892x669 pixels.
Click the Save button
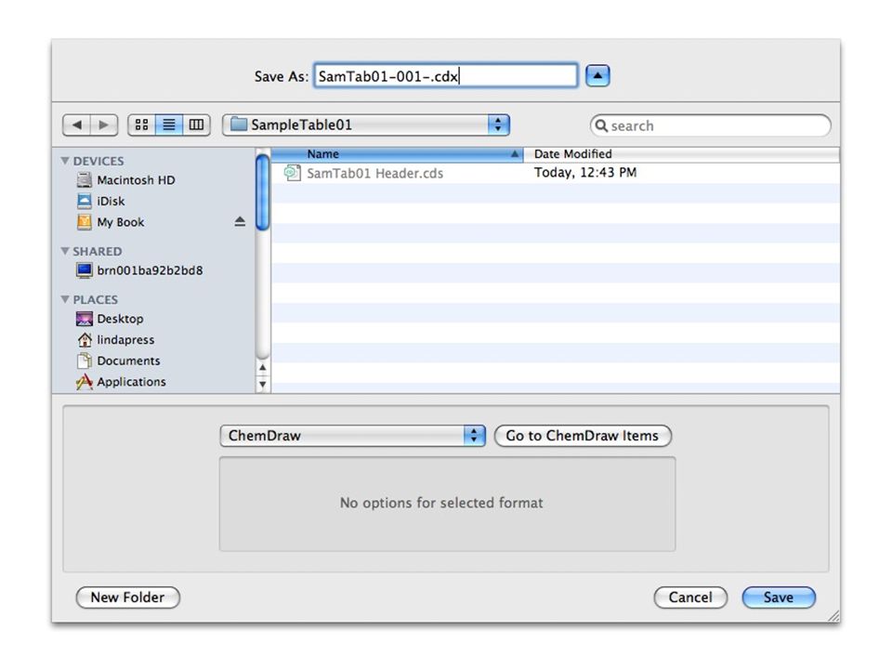pos(779,597)
